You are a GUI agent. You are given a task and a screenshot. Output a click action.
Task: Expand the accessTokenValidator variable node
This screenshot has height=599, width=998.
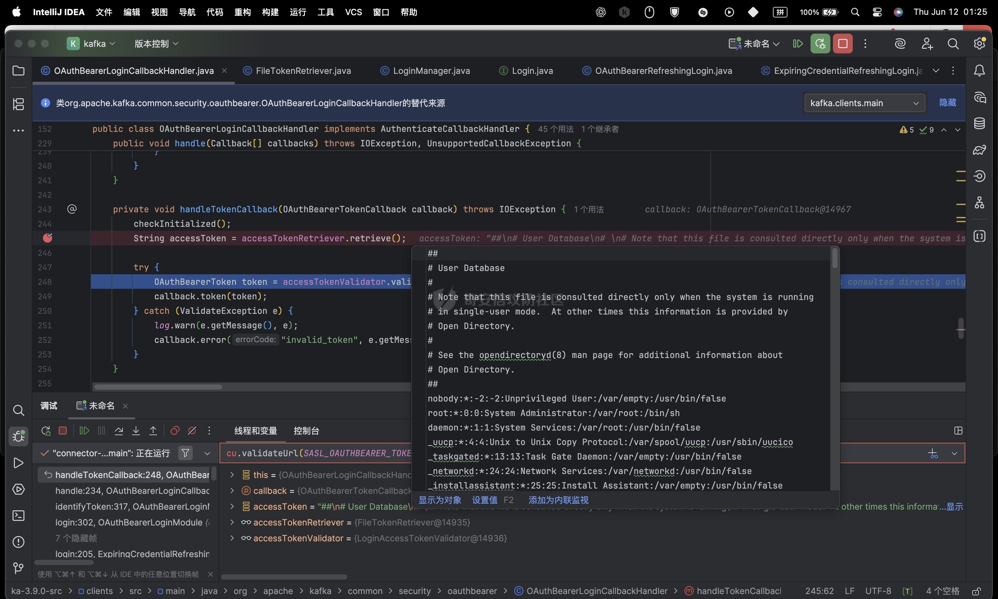232,538
